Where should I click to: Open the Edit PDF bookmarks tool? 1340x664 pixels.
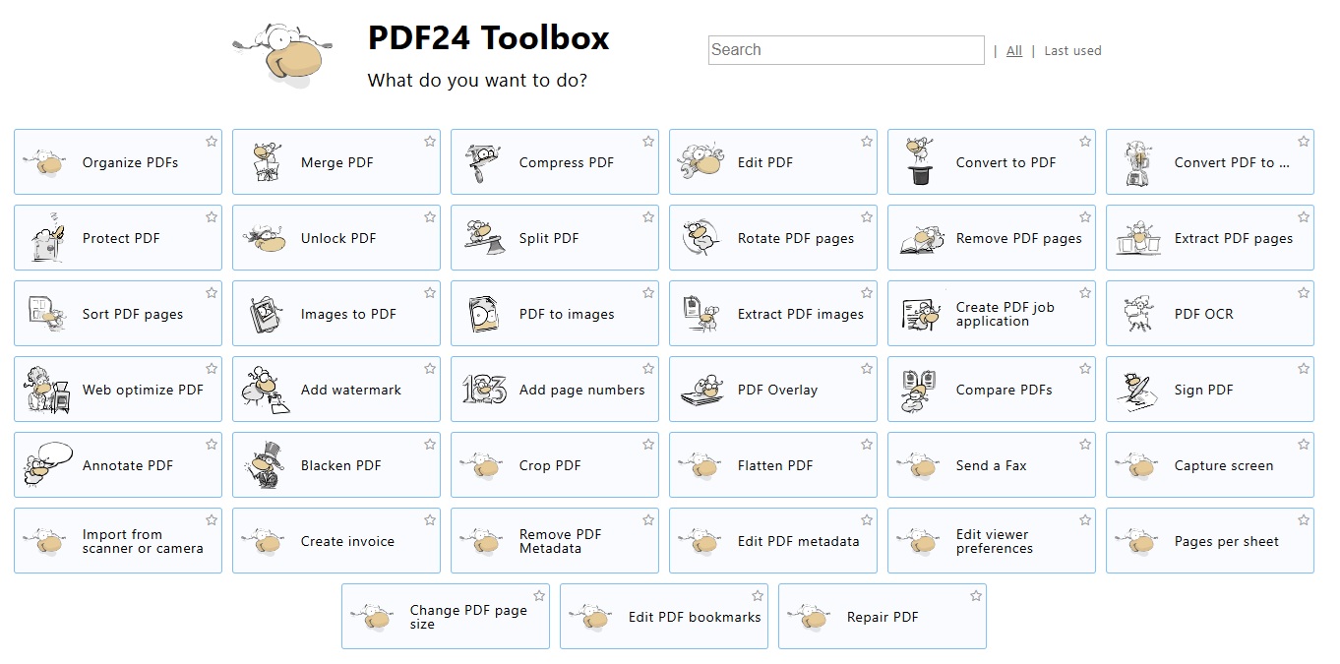(695, 617)
